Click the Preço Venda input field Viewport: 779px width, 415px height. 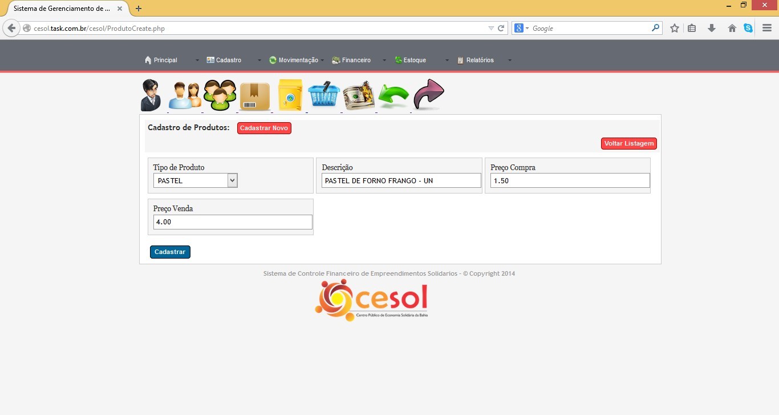pyautogui.click(x=233, y=222)
